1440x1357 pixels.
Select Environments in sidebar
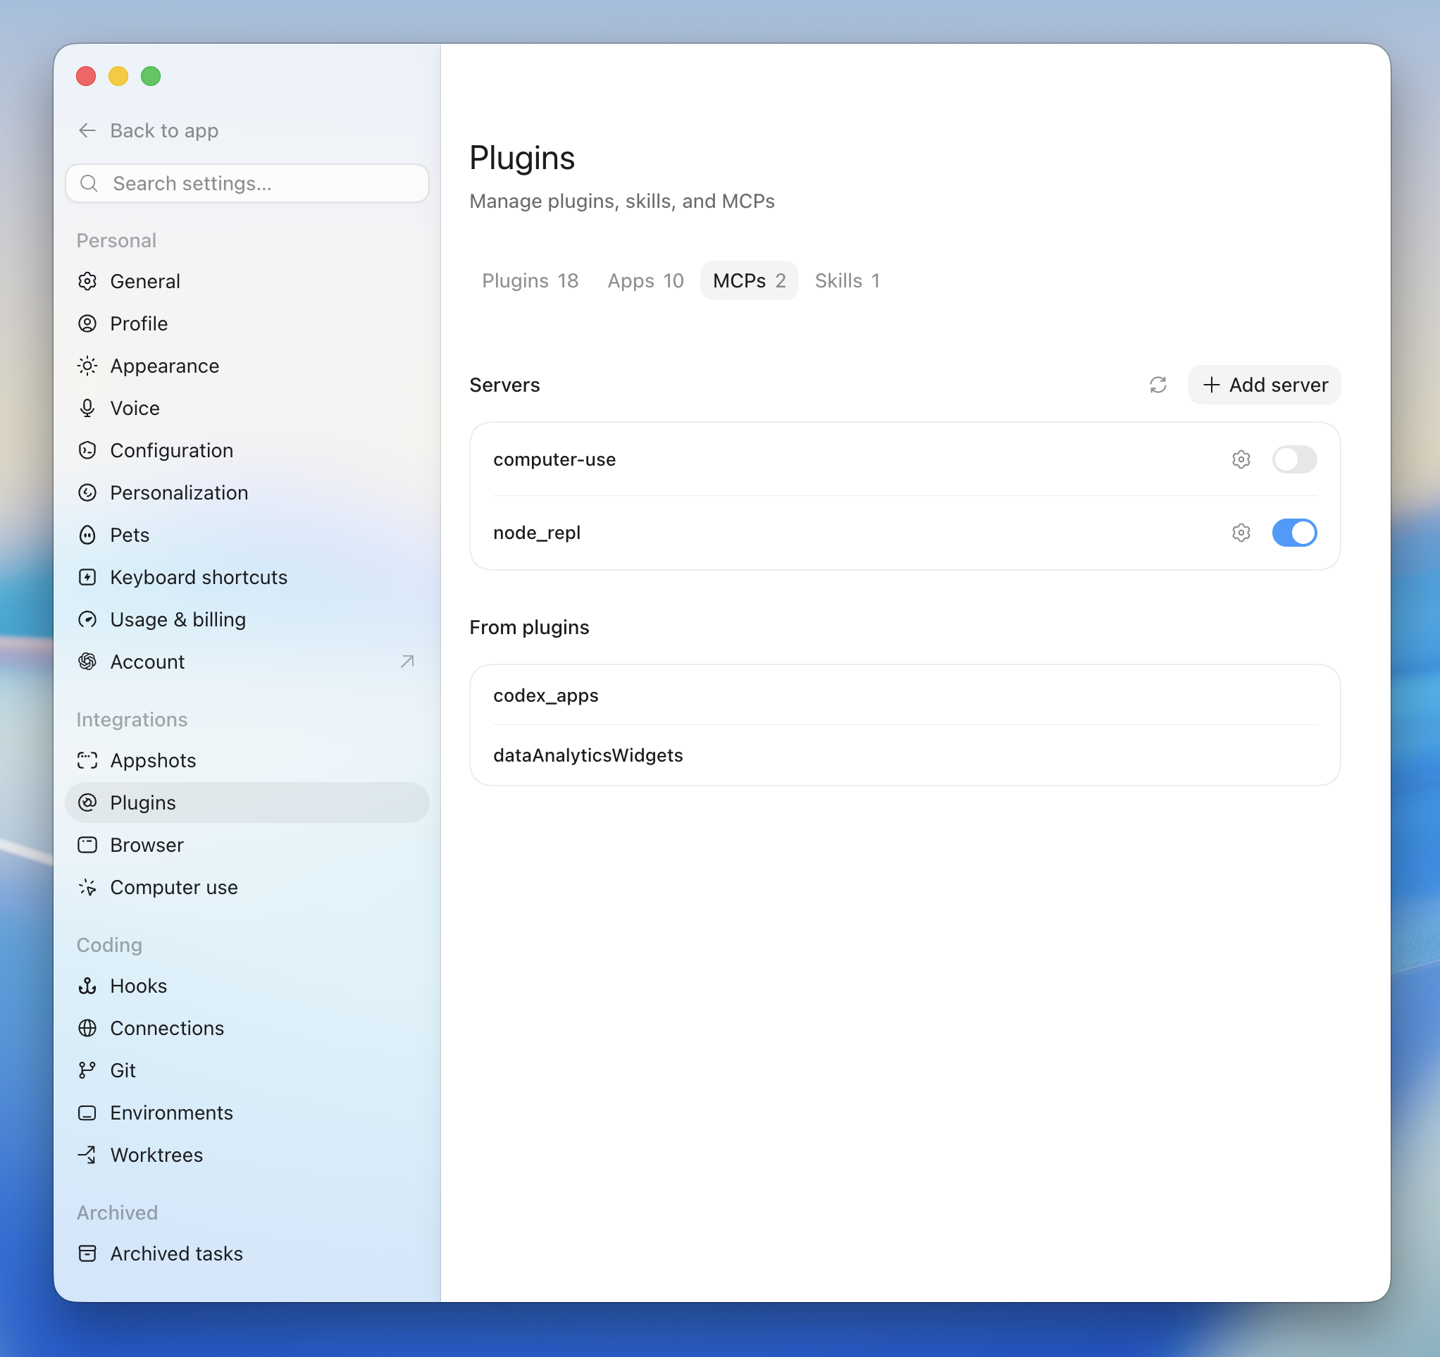[x=247, y=1113]
